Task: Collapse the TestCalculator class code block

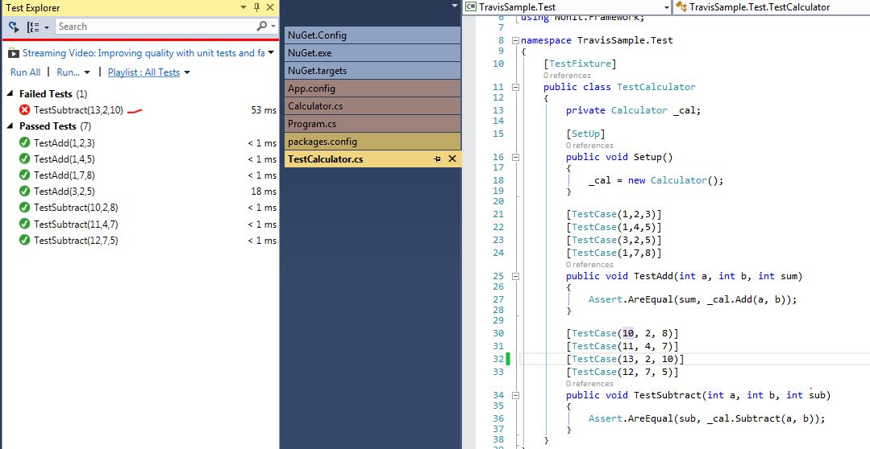Action: pyautogui.click(x=516, y=88)
